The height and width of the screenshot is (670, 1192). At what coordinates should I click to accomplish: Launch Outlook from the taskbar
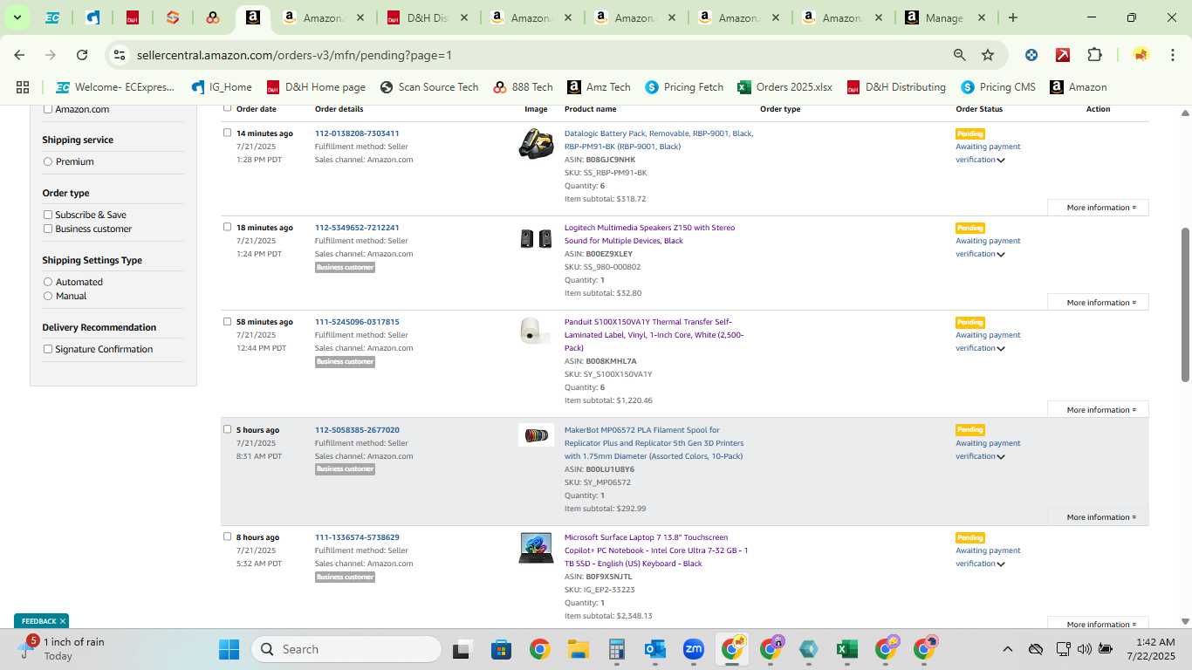tap(654, 649)
